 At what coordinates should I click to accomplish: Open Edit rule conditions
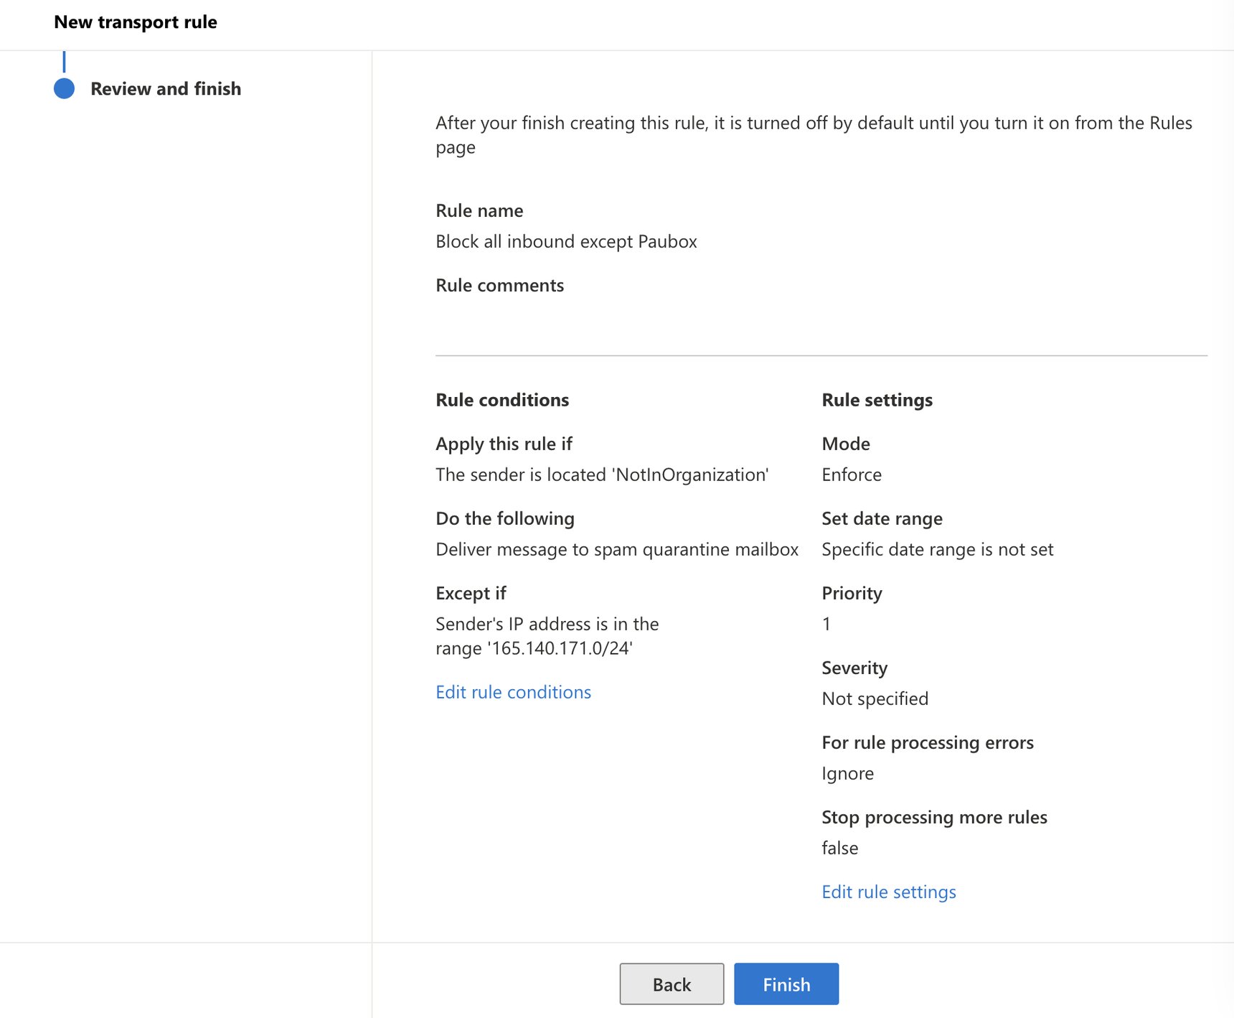pos(513,691)
